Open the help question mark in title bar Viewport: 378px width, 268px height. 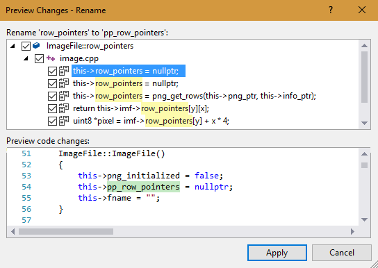point(331,10)
